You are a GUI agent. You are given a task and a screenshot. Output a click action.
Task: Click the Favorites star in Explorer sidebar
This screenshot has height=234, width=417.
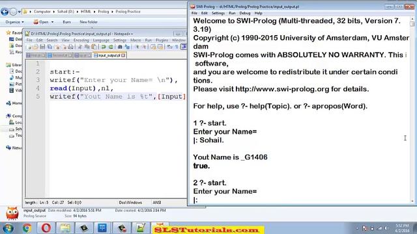[x=8, y=32]
